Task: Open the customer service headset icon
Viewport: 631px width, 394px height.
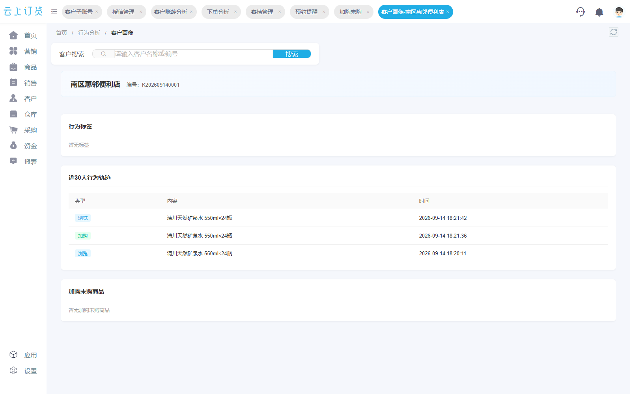Action: pyautogui.click(x=581, y=12)
